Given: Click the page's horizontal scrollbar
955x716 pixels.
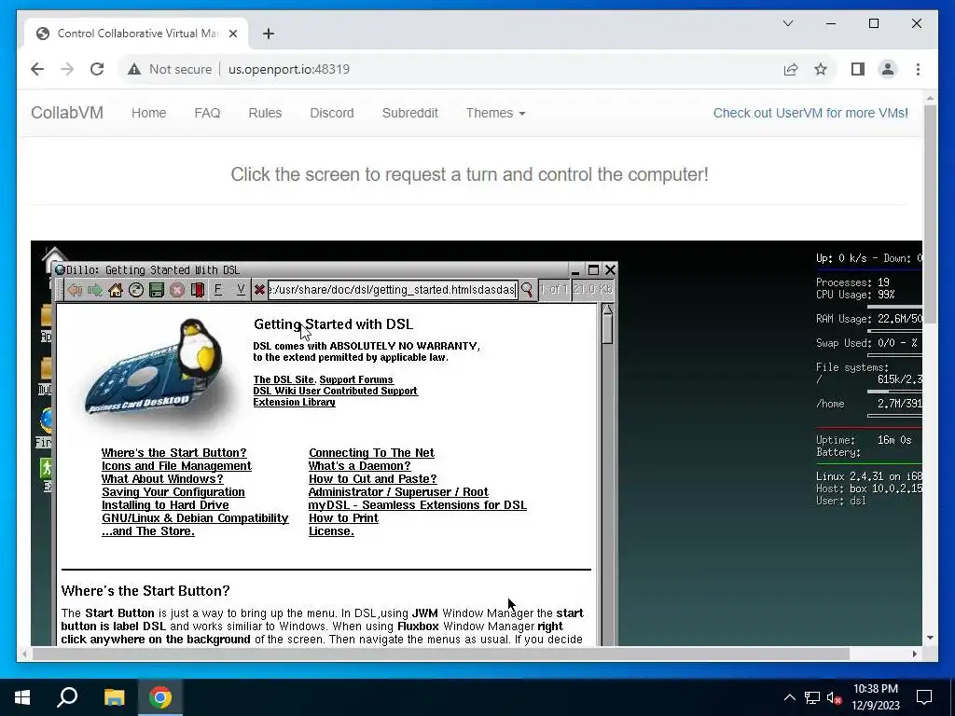Looking at the screenshot, I should (441, 654).
